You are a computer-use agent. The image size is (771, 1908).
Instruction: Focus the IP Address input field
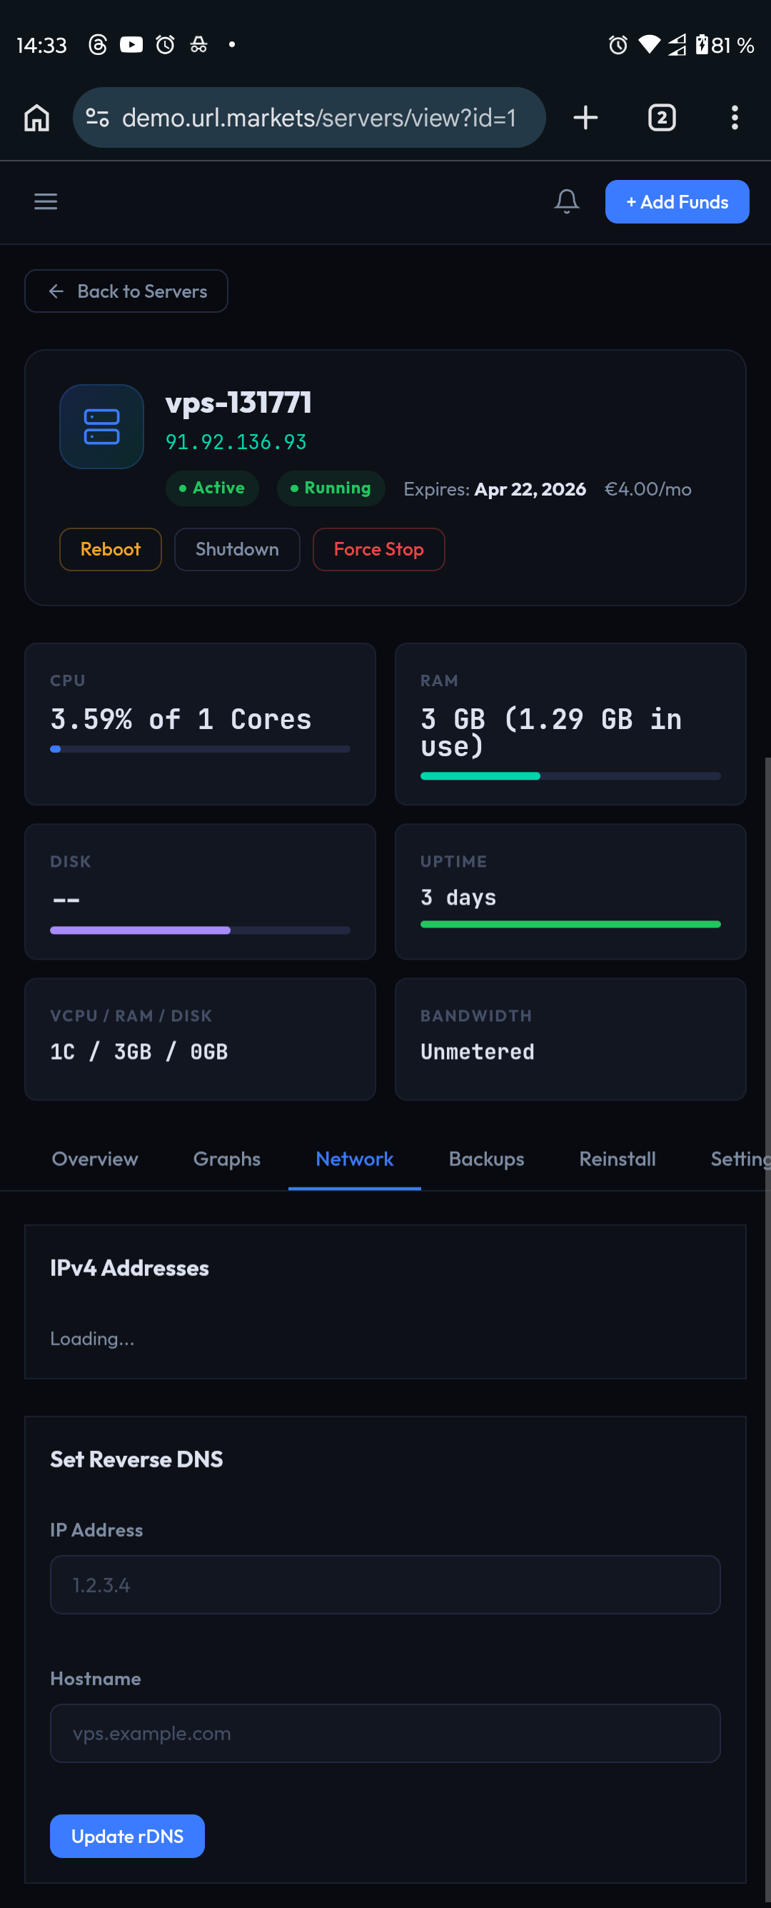coord(385,1585)
